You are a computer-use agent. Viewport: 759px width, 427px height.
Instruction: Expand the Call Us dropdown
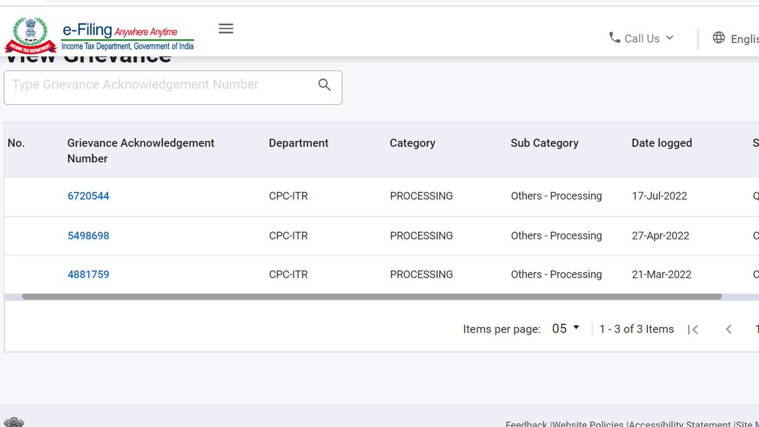coord(641,38)
